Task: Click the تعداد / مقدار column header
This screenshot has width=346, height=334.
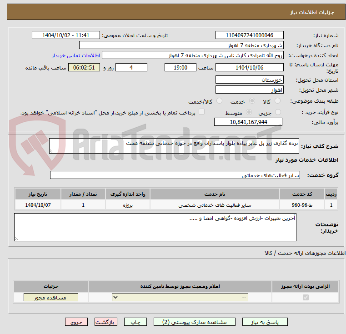Action: click(83, 194)
